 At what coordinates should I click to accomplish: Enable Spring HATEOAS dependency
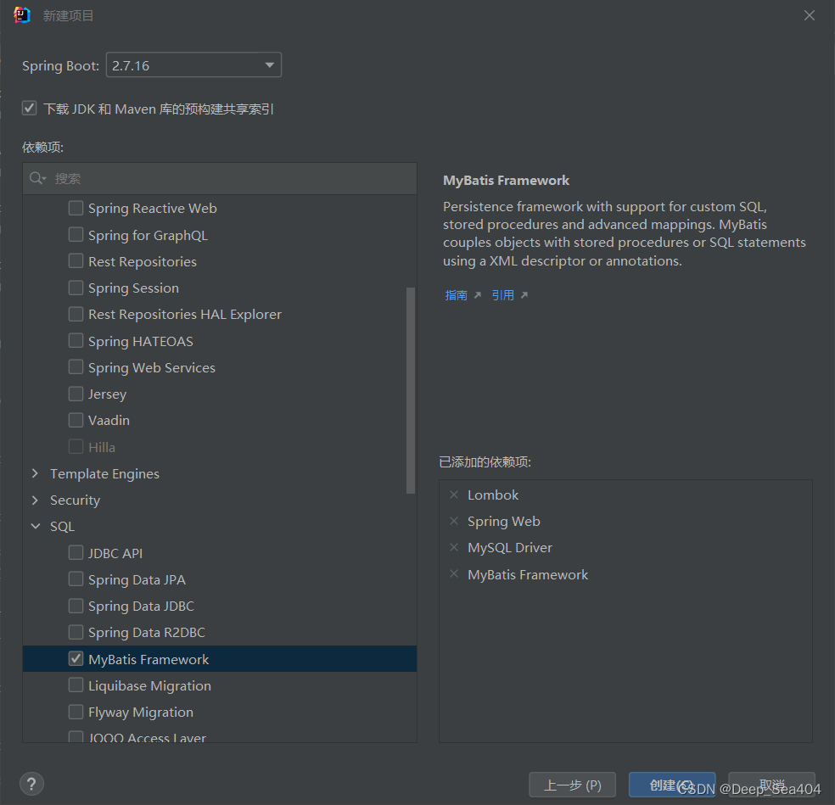pos(76,341)
